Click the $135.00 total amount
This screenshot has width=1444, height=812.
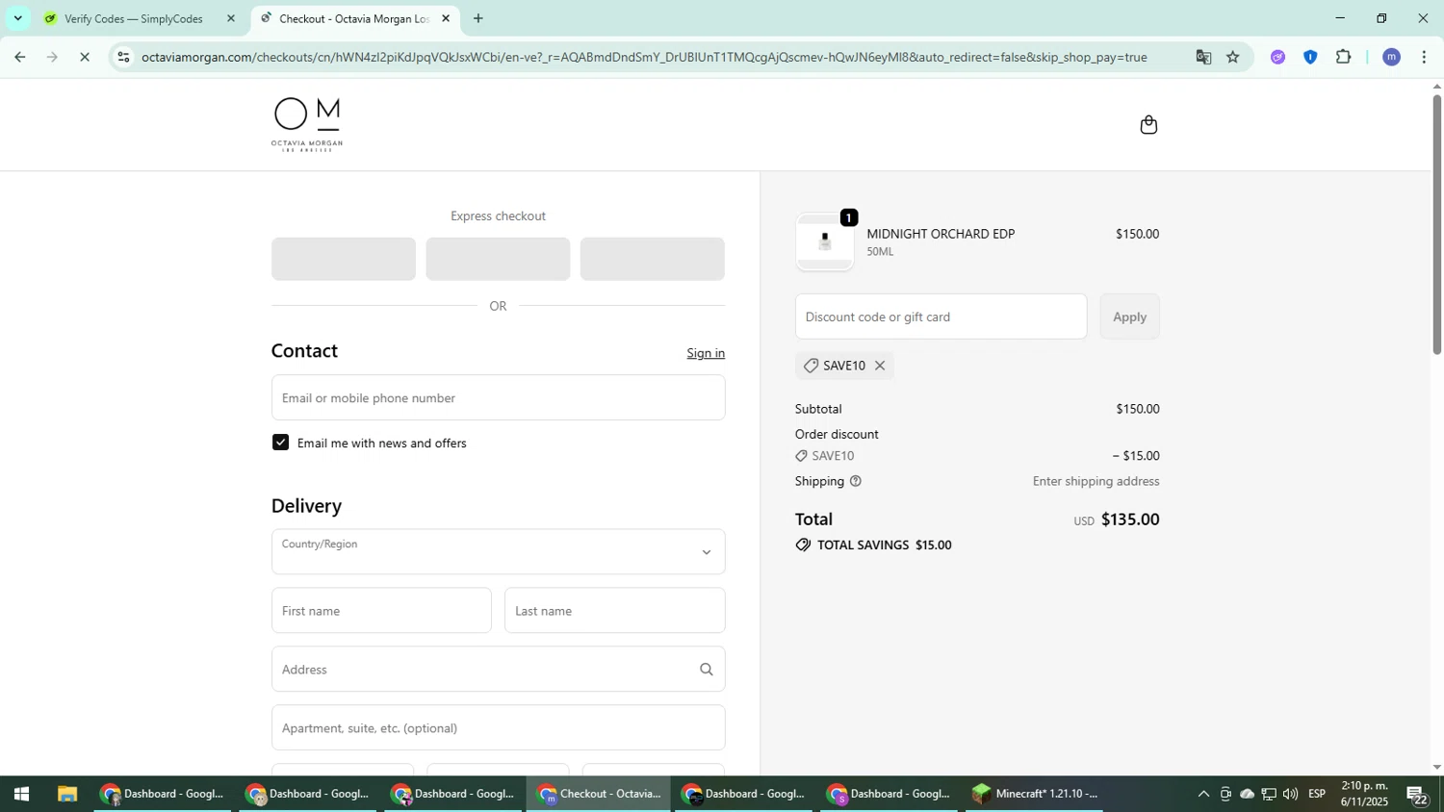1130,520
